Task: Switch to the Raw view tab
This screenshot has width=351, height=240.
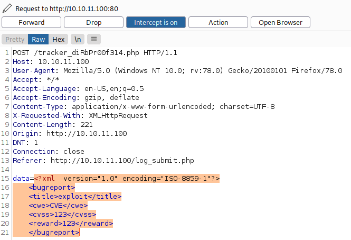Action: [39, 39]
